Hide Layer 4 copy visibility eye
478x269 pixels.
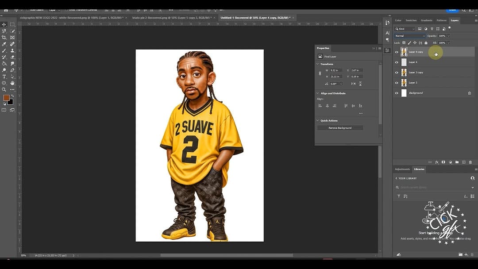pos(397,52)
